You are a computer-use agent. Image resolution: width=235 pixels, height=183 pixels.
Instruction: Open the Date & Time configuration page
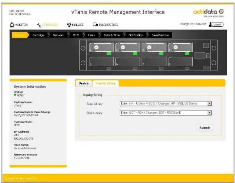click(x=112, y=35)
